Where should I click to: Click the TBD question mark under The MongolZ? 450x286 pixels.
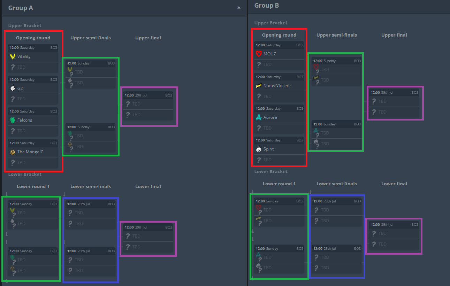click(13, 163)
